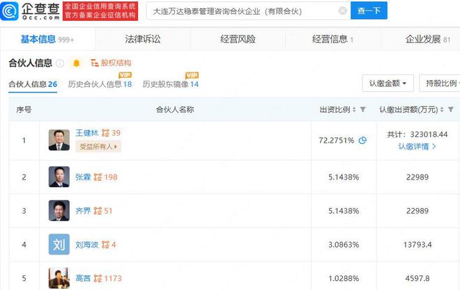
Task: Click 齐界's portrait thumbnail
Action: (x=59, y=211)
